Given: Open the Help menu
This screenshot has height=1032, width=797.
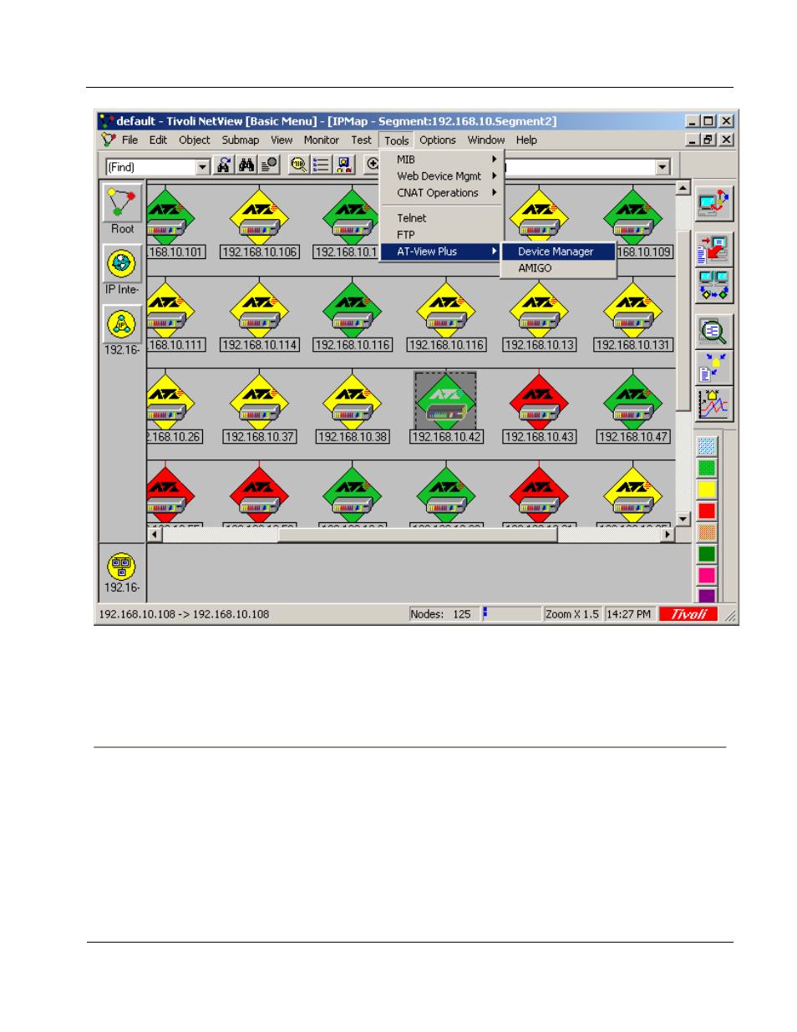Looking at the screenshot, I should click(x=526, y=140).
